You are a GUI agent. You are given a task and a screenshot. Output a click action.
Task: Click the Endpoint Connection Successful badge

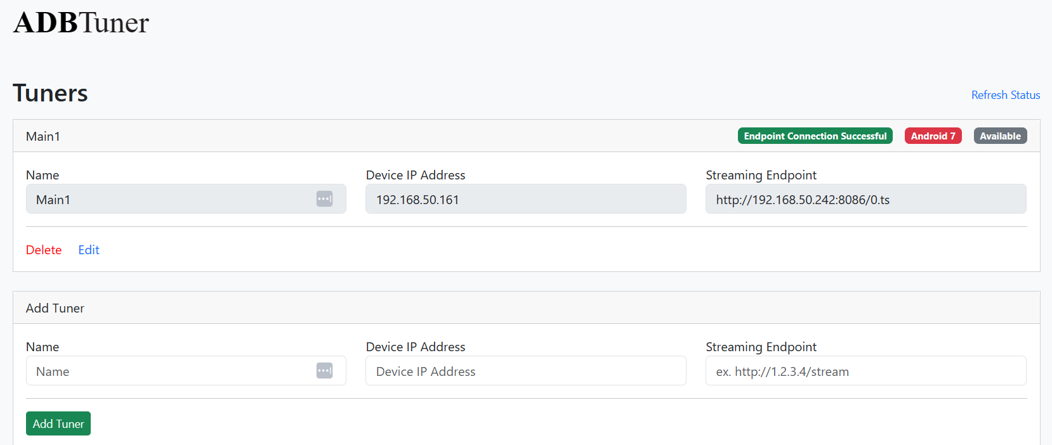pyautogui.click(x=815, y=136)
